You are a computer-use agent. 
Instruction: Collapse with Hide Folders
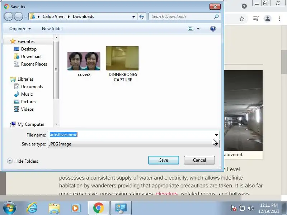click(x=23, y=161)
